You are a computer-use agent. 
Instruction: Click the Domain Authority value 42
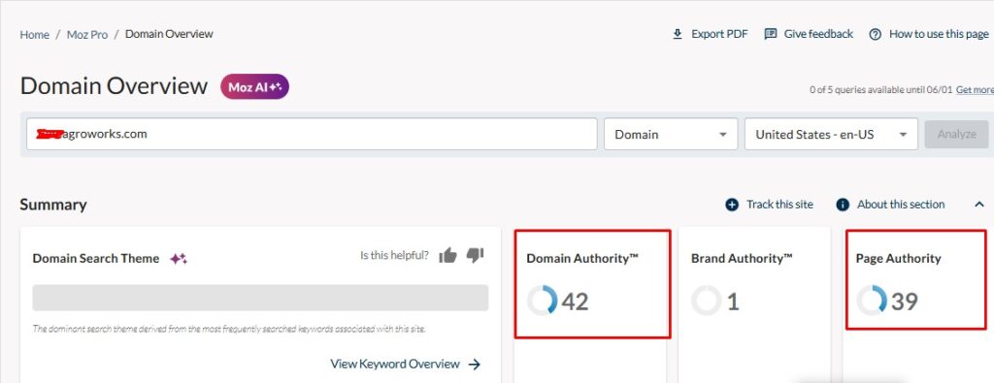point(575,302)
